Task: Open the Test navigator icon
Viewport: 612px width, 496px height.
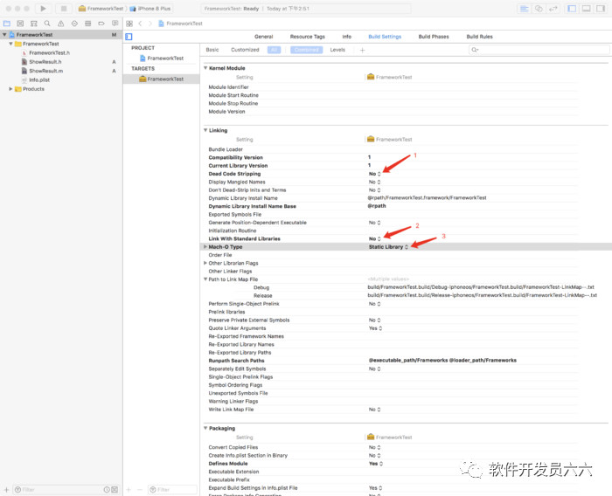Action: (74, 24)
